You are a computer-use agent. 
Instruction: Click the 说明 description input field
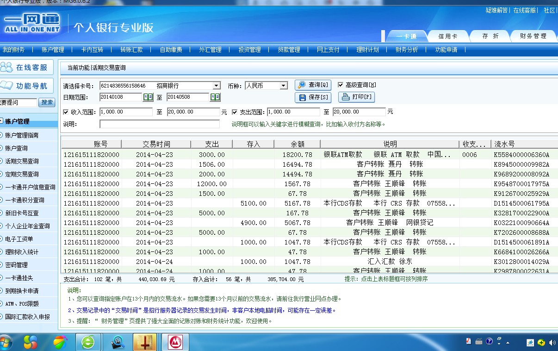(159, 124)
